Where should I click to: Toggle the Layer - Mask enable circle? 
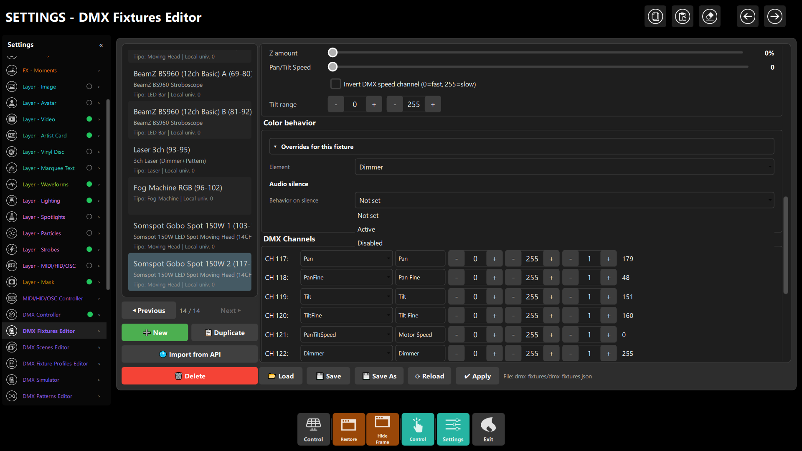89,282
